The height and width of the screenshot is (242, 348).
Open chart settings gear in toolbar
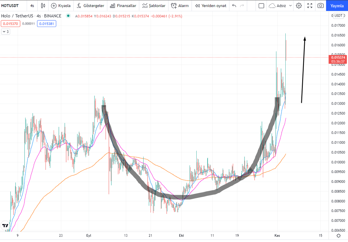[299, 6]
